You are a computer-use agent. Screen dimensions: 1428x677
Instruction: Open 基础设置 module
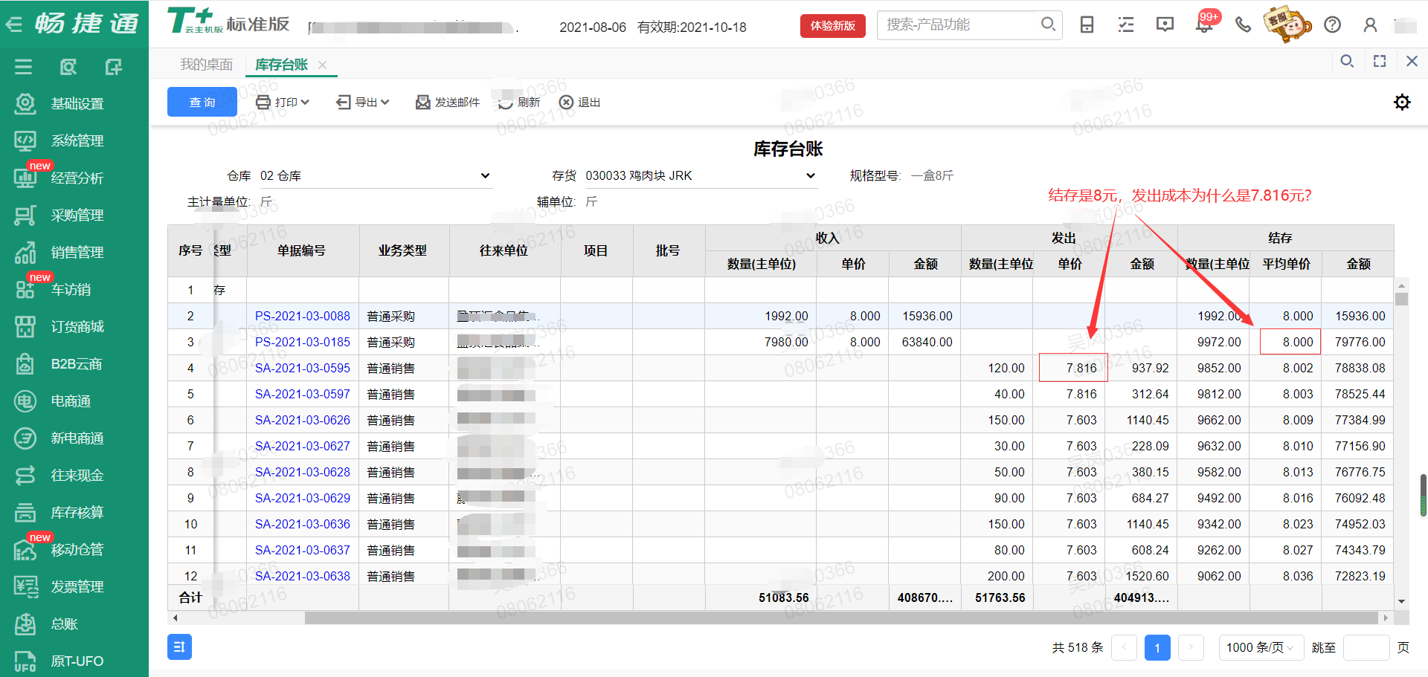click(x=77, y=104)
